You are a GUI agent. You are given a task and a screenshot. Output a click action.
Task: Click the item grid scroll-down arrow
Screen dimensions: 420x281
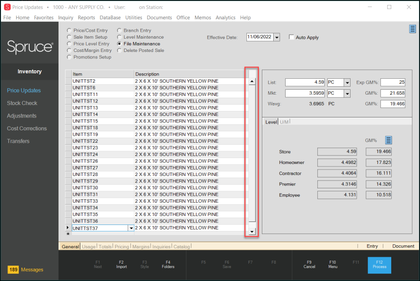pos(252,232)
